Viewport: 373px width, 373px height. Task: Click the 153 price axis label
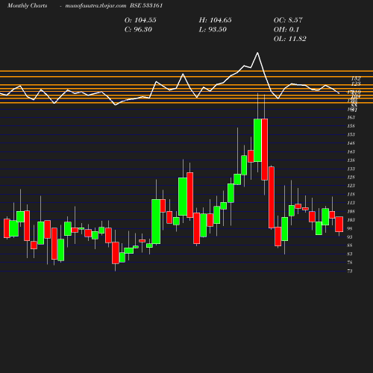point(351,134)
